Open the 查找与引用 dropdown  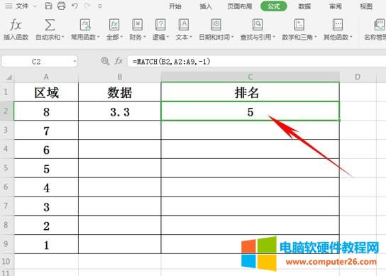click(x=274, y=37)
